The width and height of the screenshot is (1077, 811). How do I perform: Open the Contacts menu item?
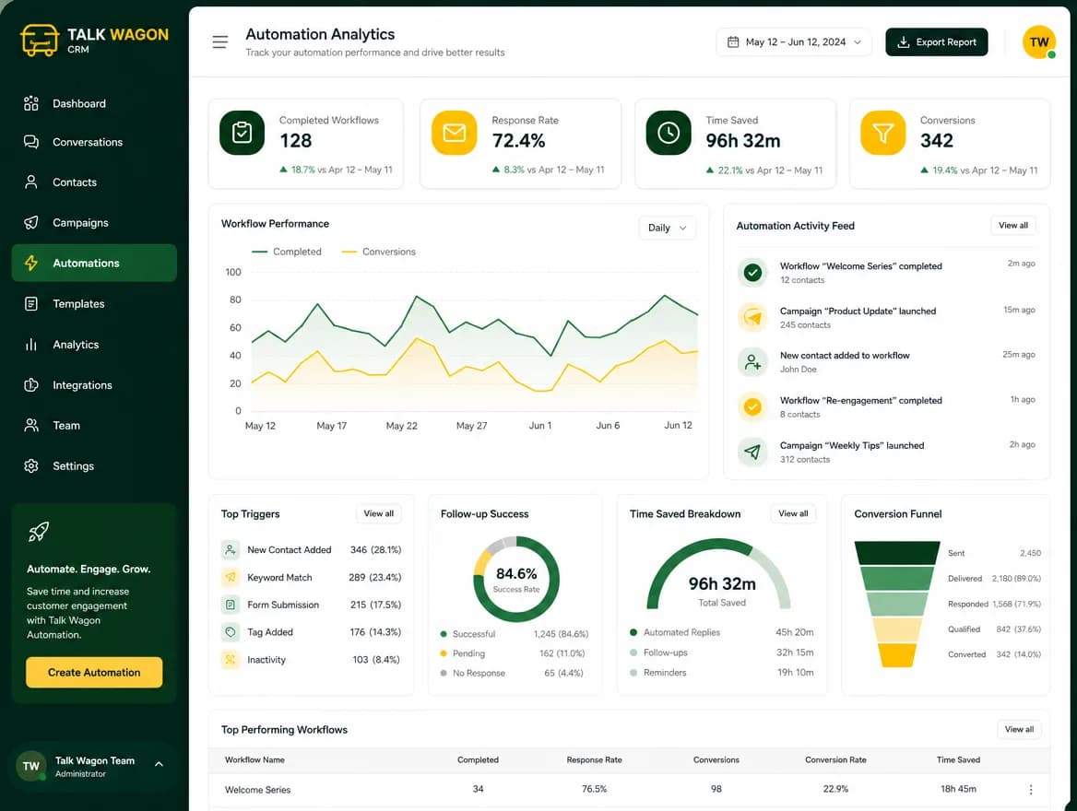94,182
